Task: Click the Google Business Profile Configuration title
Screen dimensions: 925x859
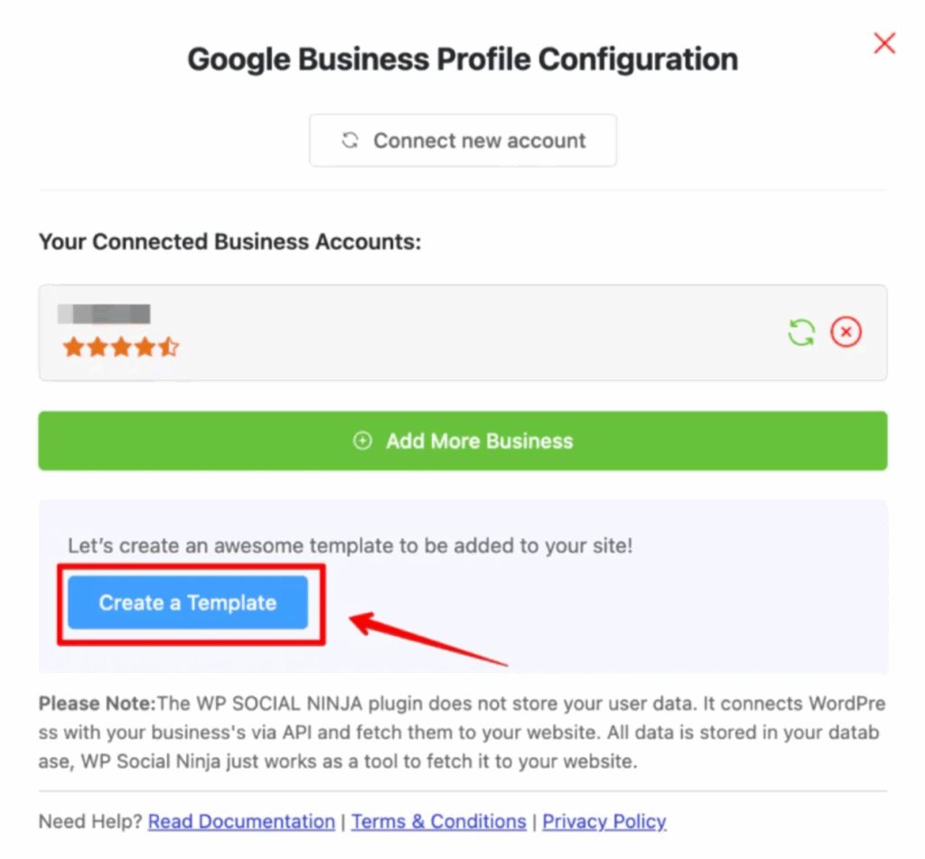Action: click(x=462, y=60)
